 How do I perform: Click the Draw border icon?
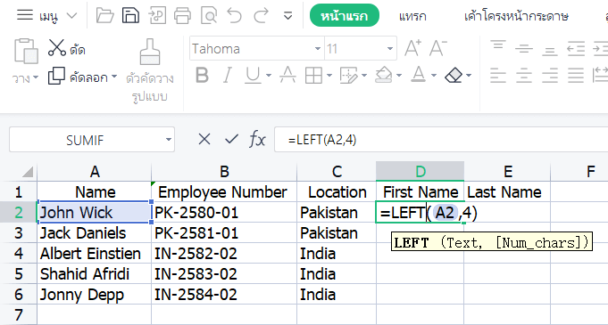click(x=348, y=76)
